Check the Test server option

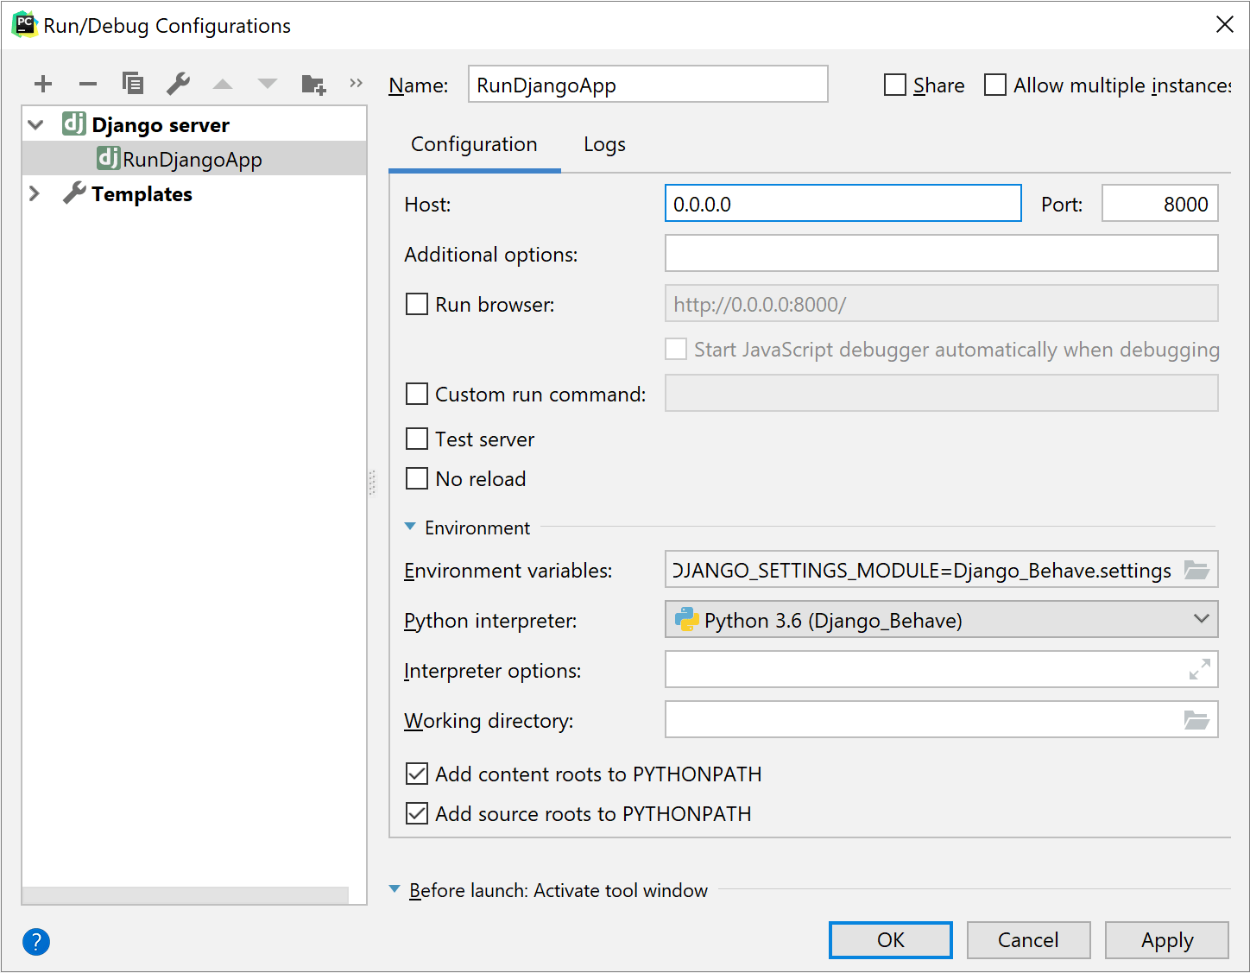click(x=417, y=439)
